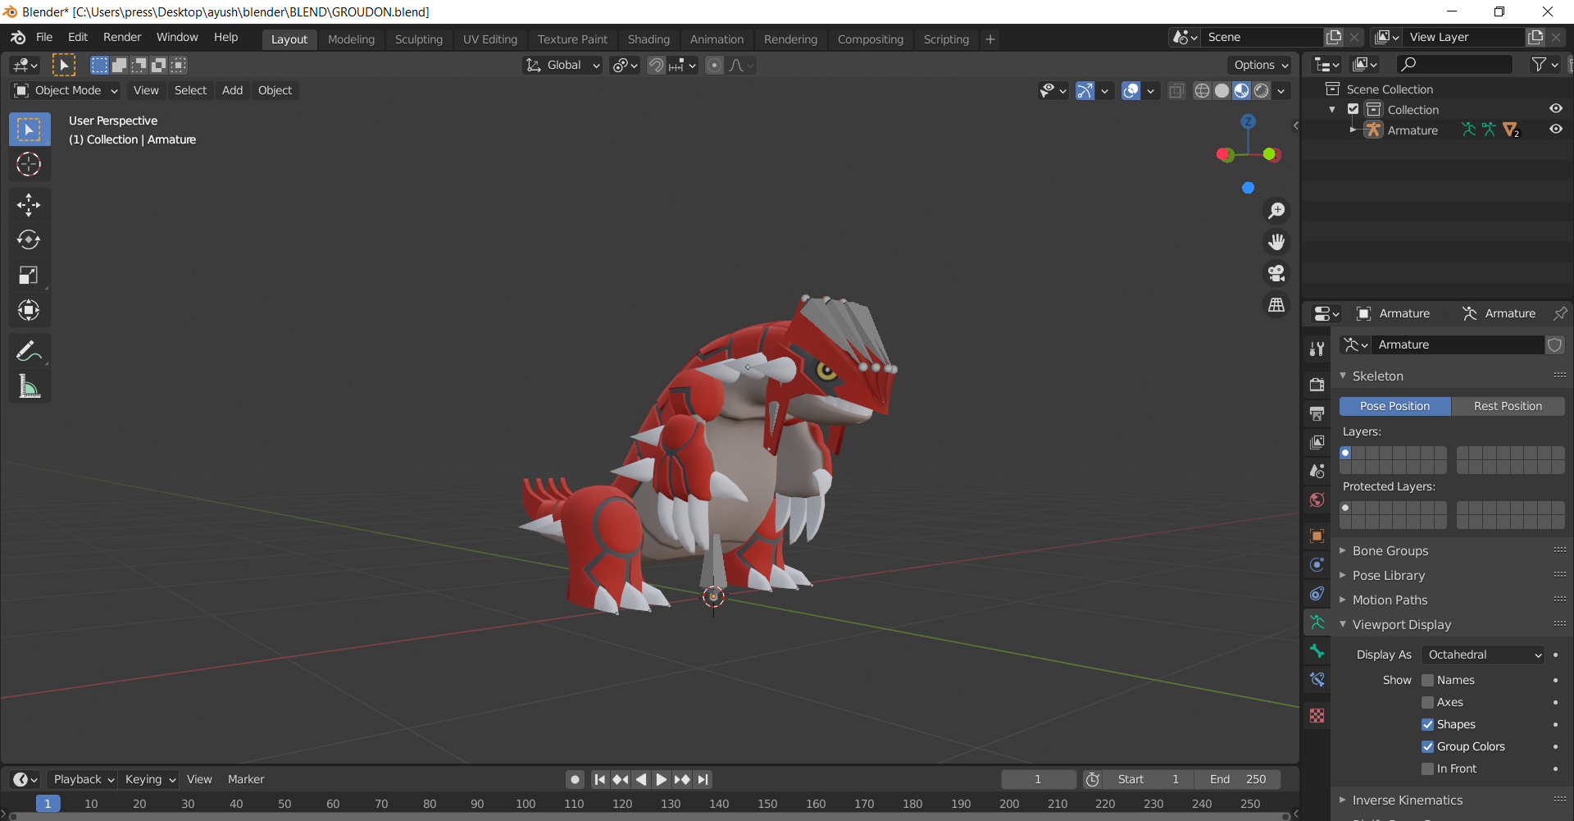Image resolution: width=1574 pixels, height=821 pixels.
Task: Open the Global transform orientation dropdown
Action: 562,65
